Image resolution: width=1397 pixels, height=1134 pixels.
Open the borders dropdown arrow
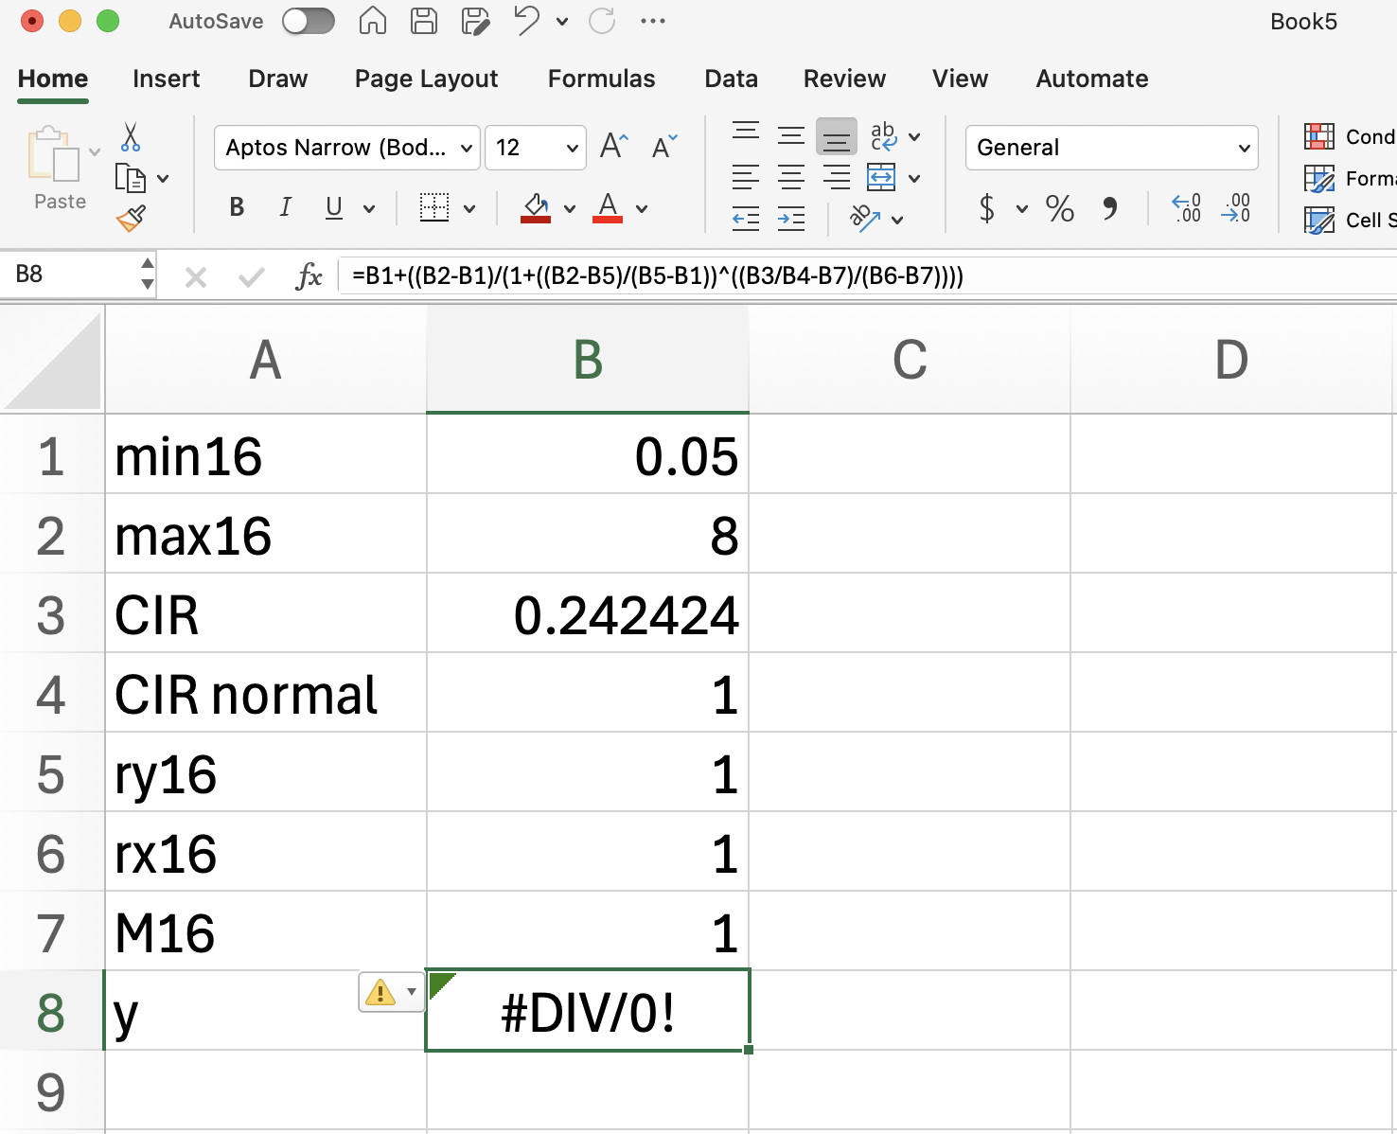(x=469, y=208)
